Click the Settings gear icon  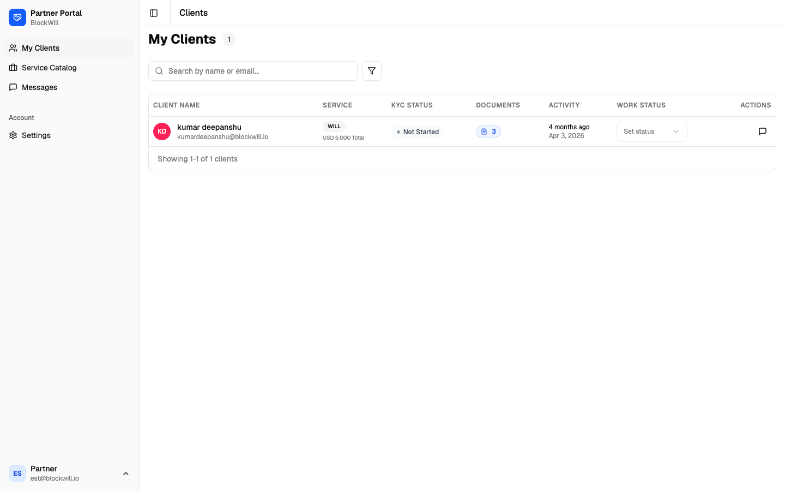pos(13,135)
